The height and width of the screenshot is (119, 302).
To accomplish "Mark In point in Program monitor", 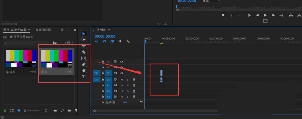I will point(232,15).
